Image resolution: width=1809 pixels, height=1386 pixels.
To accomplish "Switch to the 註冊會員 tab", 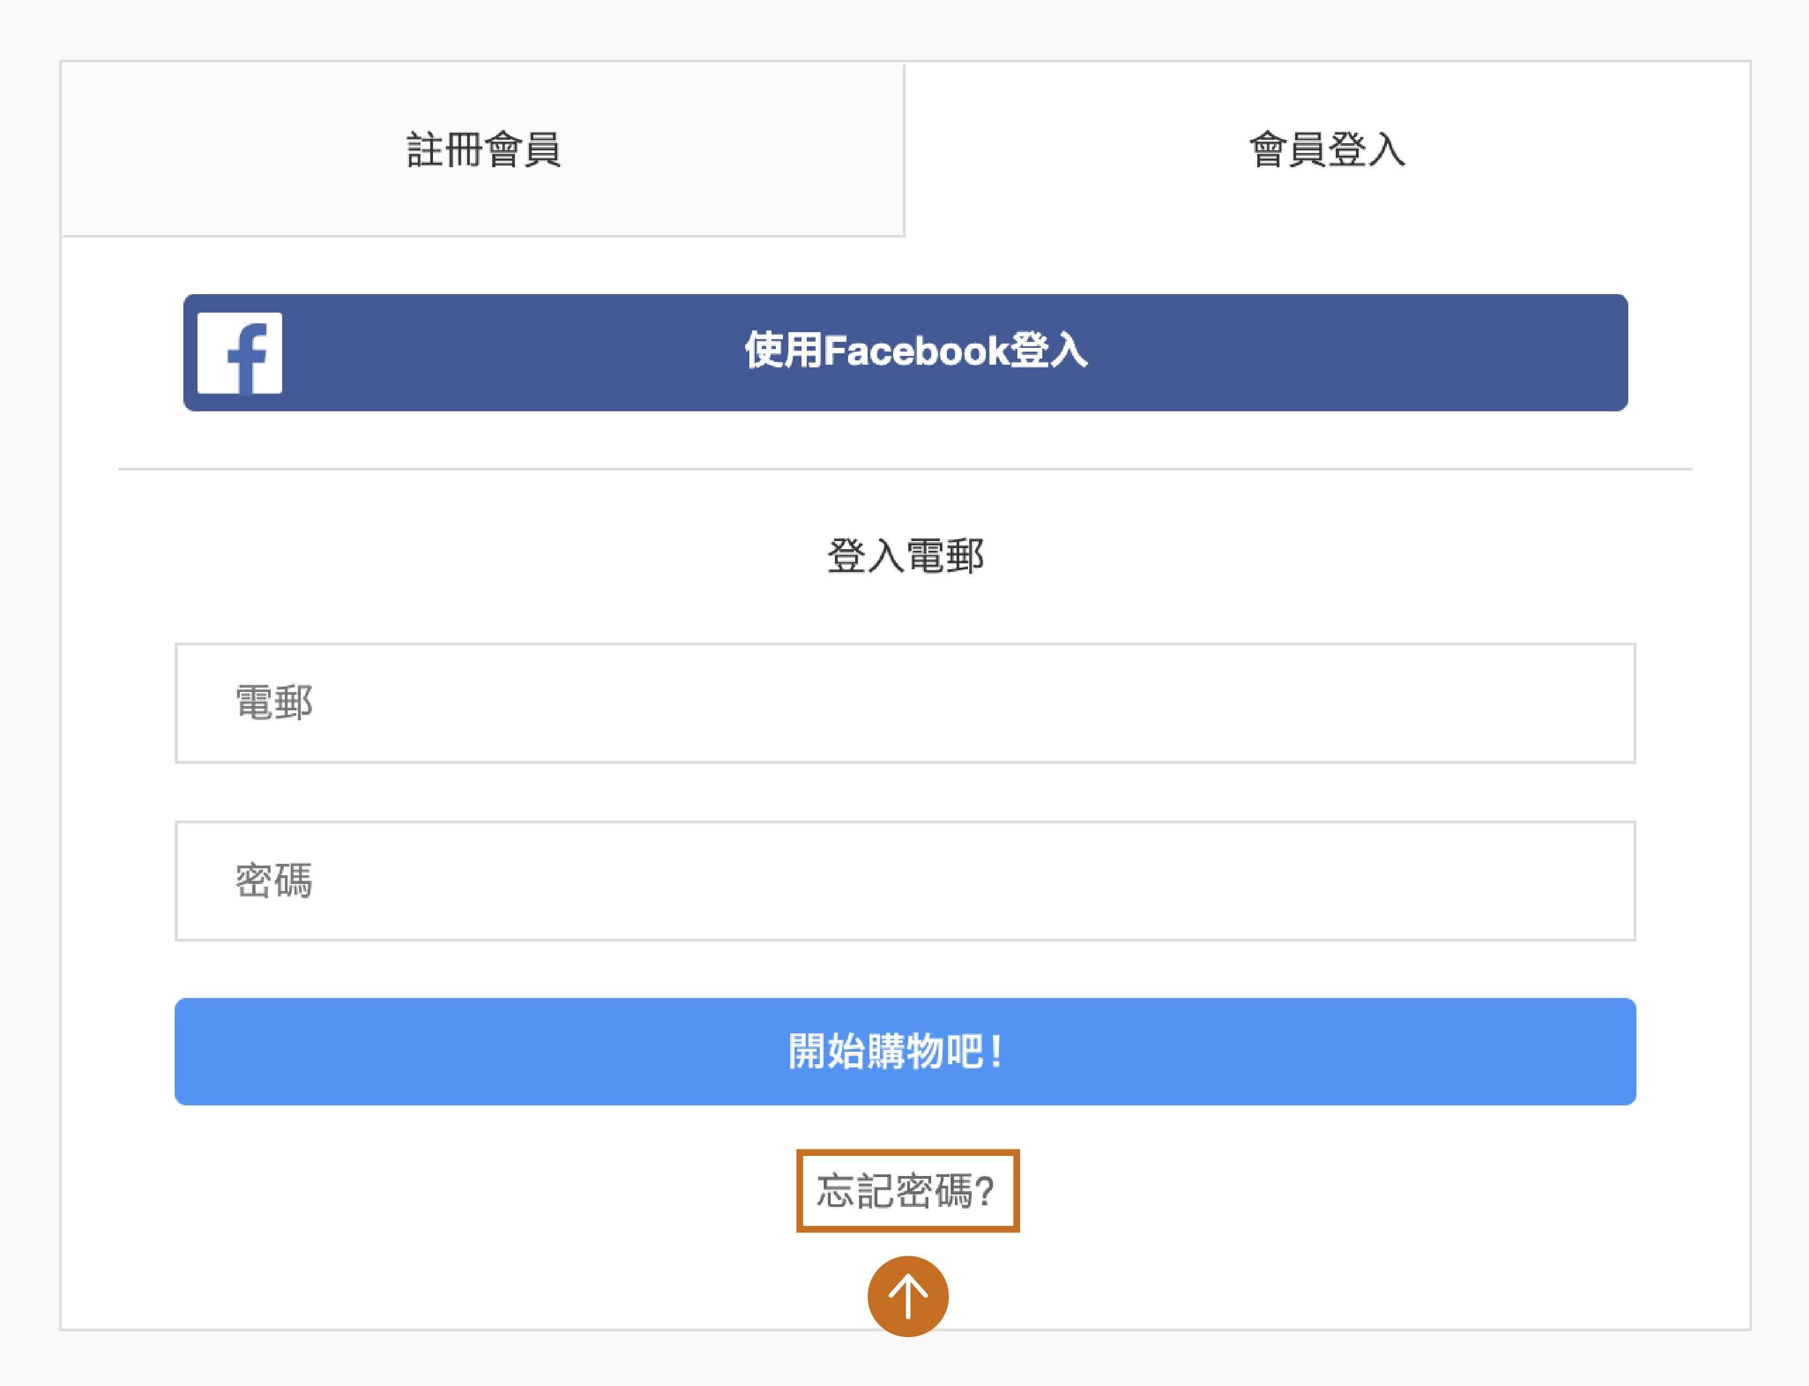I will [x=483, y=150].
